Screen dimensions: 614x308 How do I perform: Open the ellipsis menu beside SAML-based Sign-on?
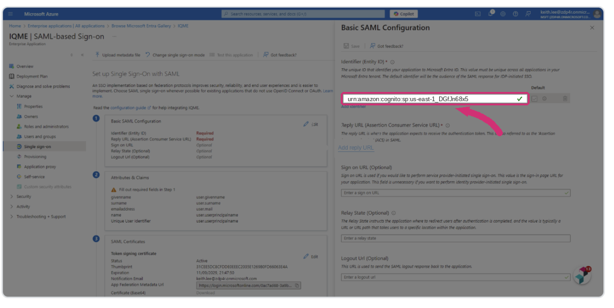(115, 36)
